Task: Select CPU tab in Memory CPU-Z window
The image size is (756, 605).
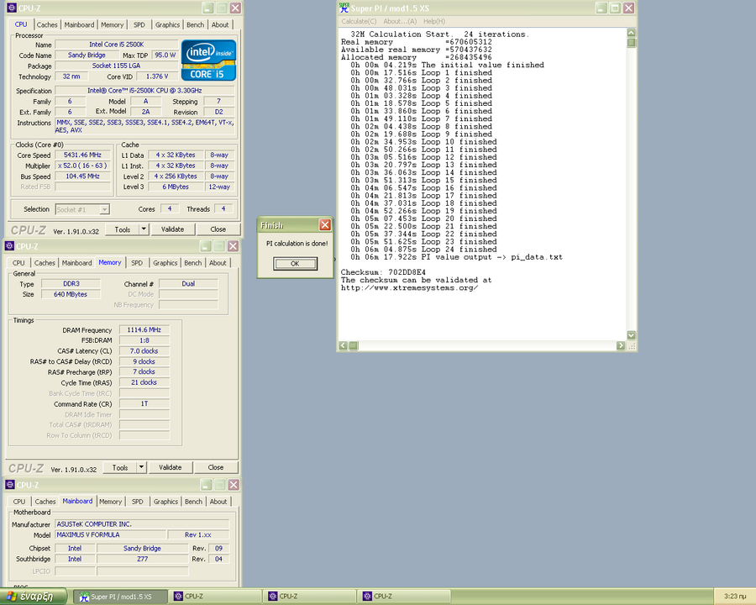Action: point(18,263)
